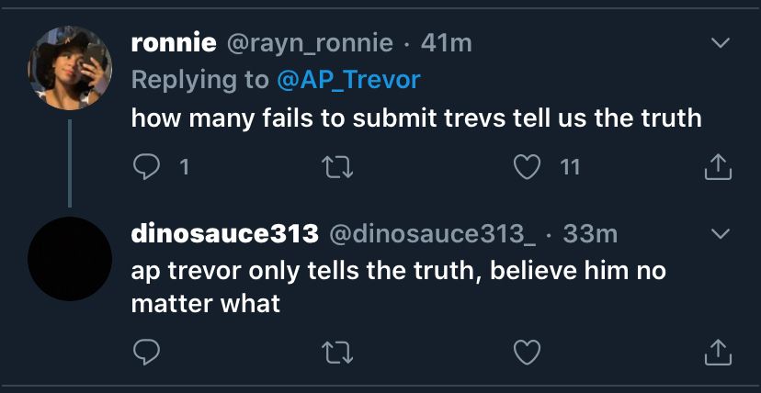Image resolution: width=761 pixels, height=393 pixels.
Task: Share ronnie's tweet
Action: pos(719,167)
